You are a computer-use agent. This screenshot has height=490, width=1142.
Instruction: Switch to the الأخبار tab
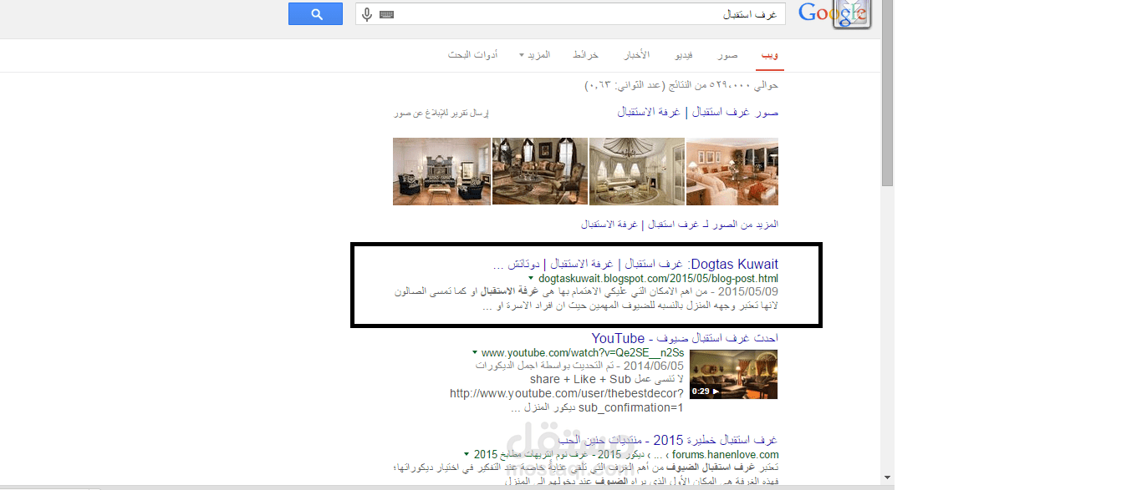click(637, 55)
